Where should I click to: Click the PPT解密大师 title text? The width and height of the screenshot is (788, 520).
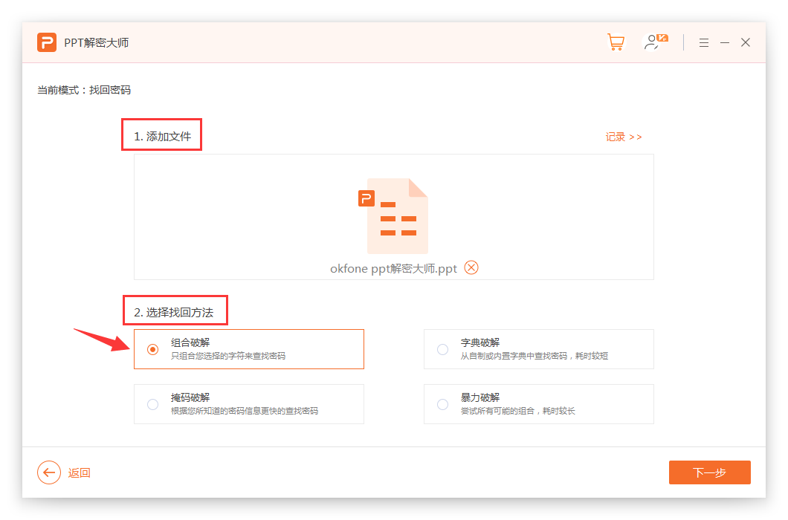pos(96,42)
